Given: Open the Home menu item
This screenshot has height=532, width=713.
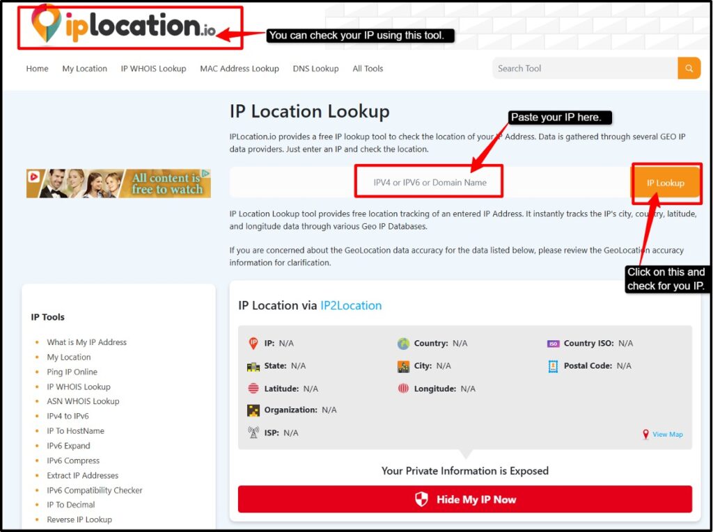Looking at the screenshot, I should (x=38, y=69).
